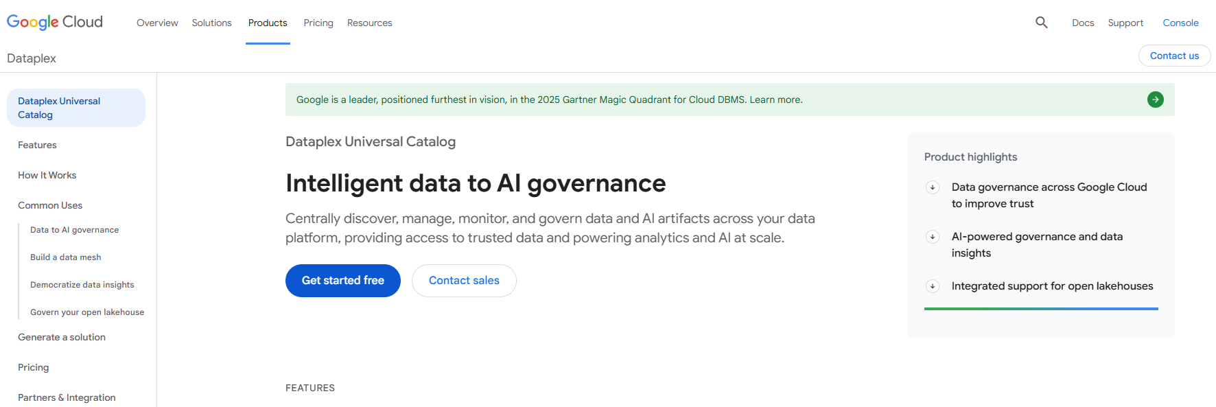Screen dimensions: 1216x407
Task: Click the Get started free button
Action: click(x=343, y=281)
